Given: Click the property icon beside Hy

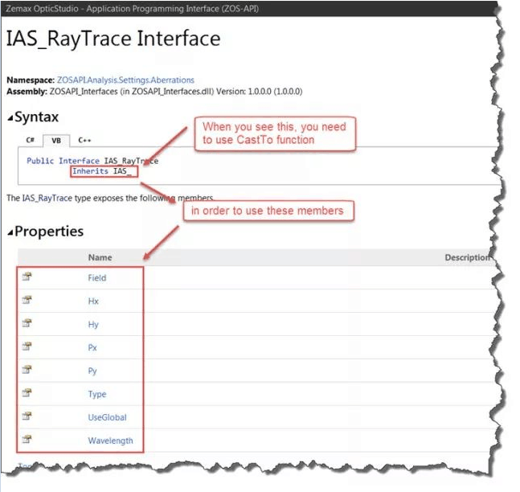Looking at the screenshot, I should click(x=27, y=324).
